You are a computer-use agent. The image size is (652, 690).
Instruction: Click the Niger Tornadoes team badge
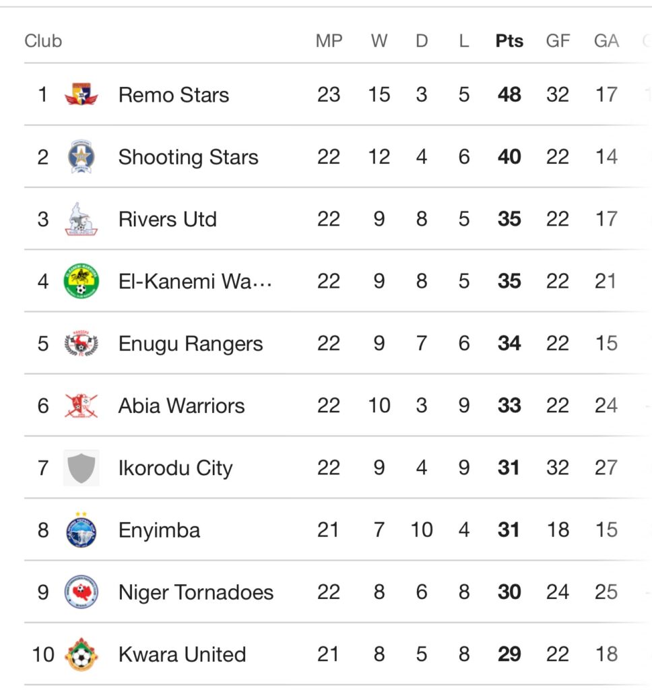(81, 592)
